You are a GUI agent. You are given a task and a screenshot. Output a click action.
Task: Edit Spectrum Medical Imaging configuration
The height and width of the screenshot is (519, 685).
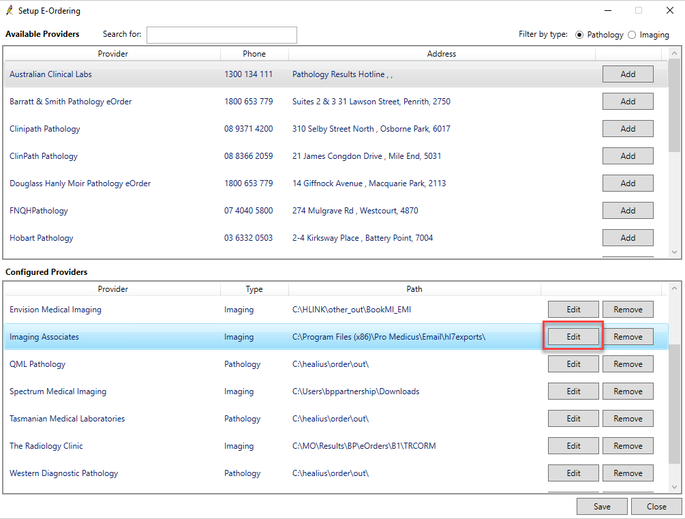click(x=573, y=391)
